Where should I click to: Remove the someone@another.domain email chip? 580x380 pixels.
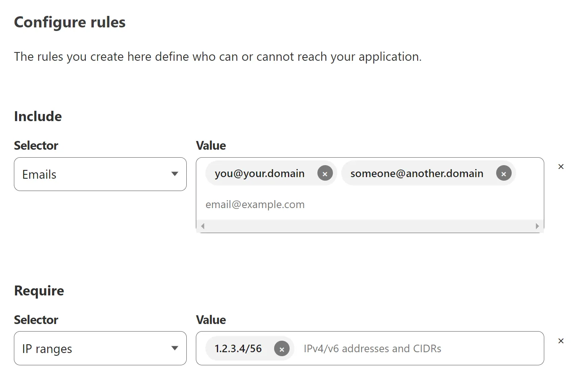(x=503, y=174)
